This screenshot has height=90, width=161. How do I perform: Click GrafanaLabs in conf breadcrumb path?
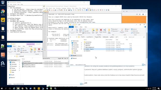coord(105,37)
